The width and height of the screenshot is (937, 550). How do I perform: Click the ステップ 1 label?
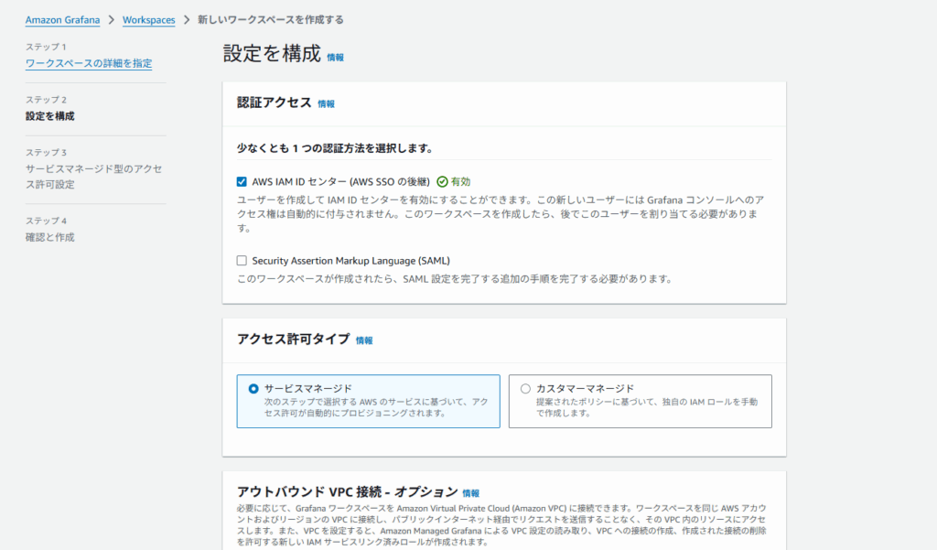[x=46, y=47]
